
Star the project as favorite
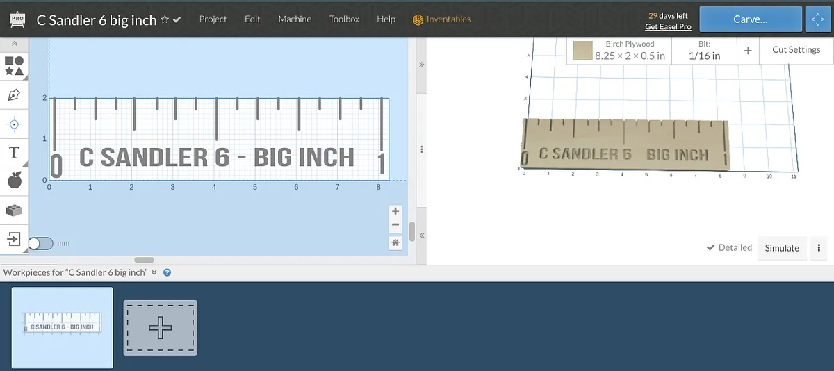pos(165,20)
